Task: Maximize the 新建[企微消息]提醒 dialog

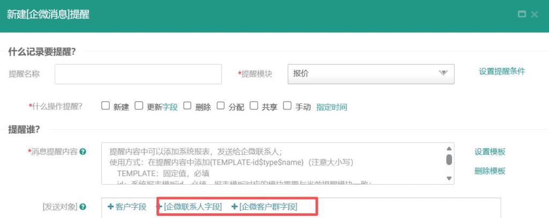Action: pyautogui.click(x=522, y=14)
